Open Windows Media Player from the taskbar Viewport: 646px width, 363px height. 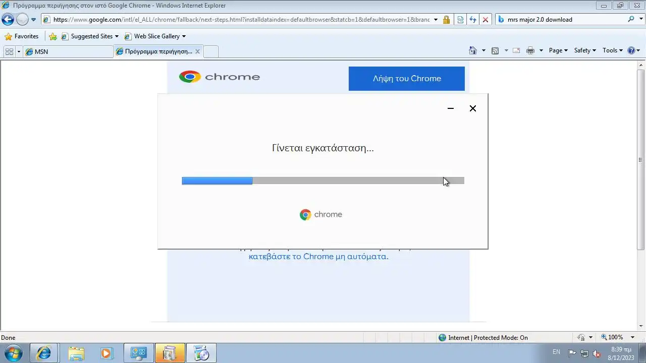106,353
